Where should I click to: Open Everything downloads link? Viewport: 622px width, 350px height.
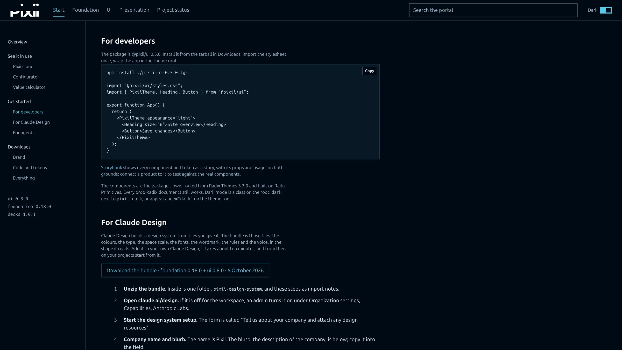tap(24, 178)
